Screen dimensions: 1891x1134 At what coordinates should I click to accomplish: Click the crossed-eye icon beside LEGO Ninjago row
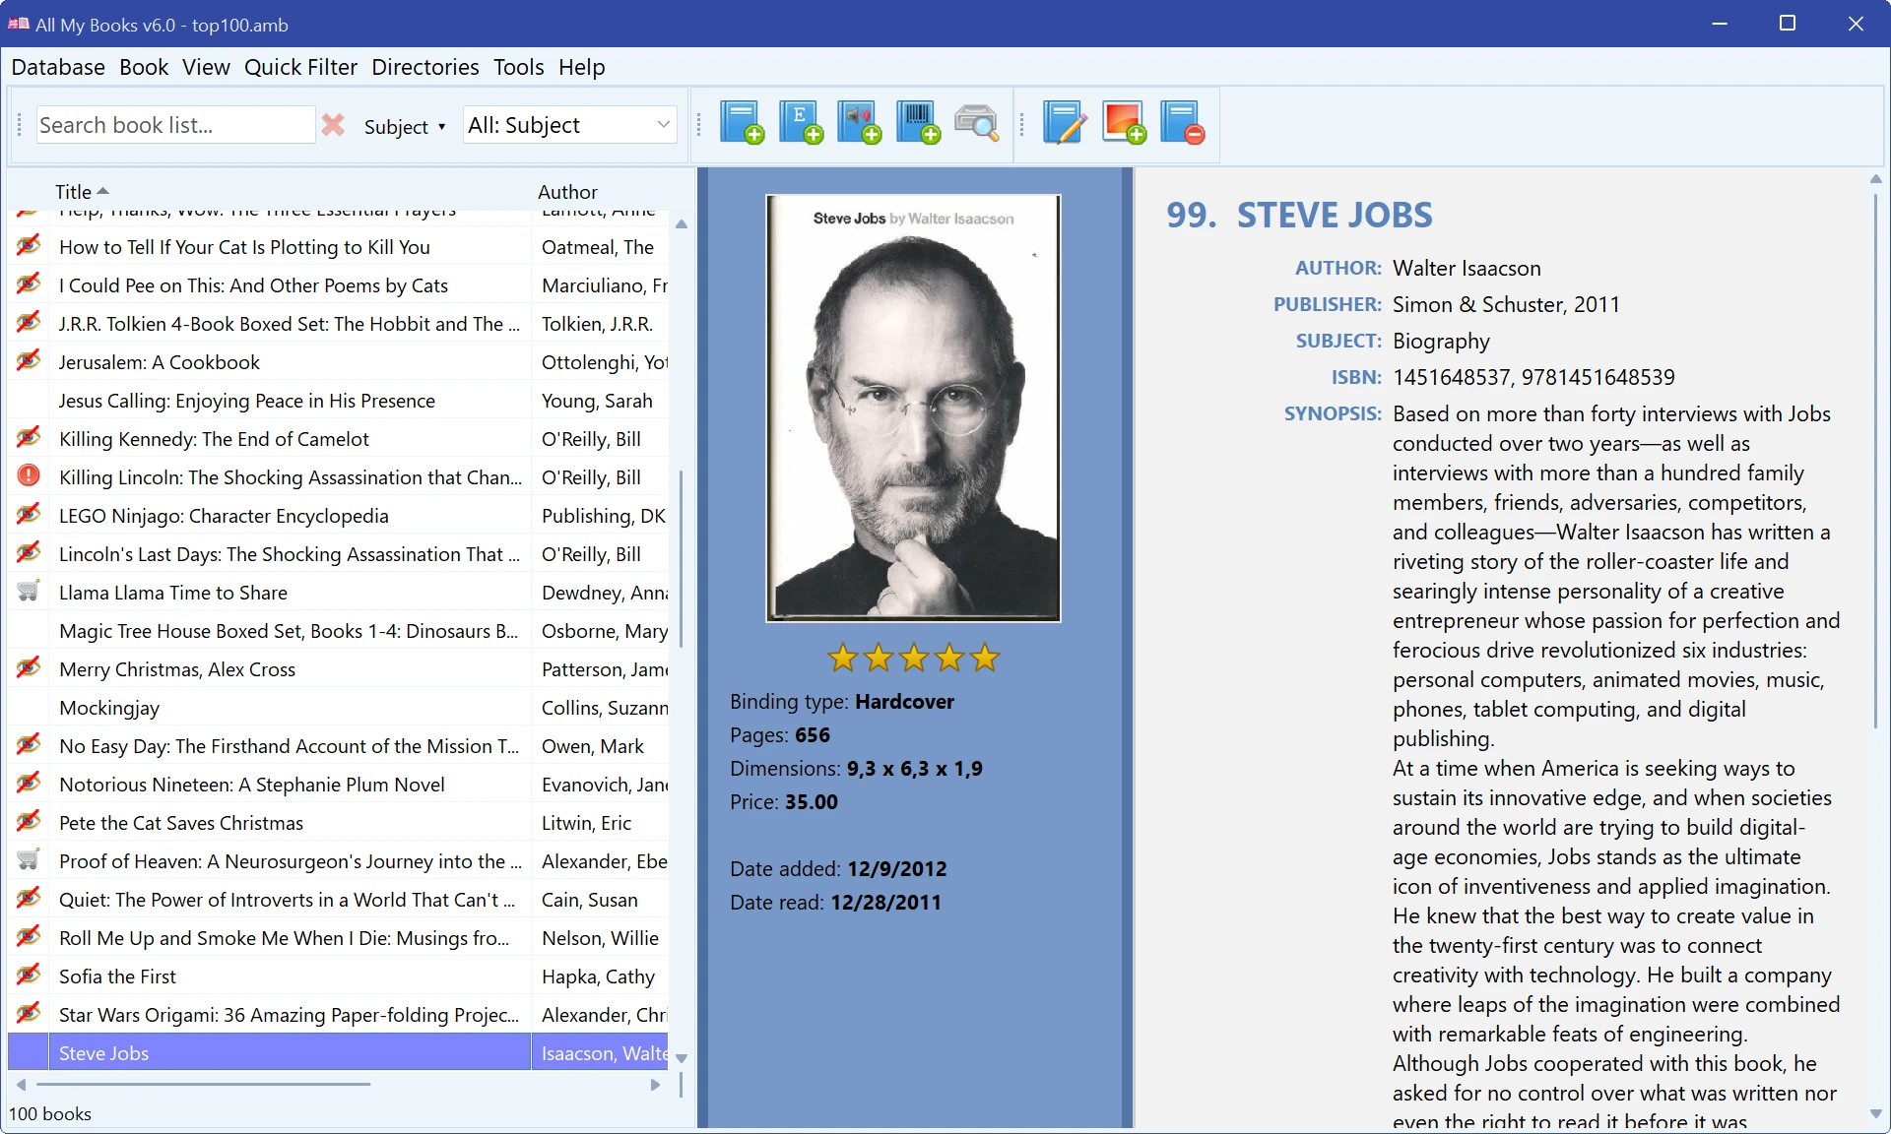point(29,515)
